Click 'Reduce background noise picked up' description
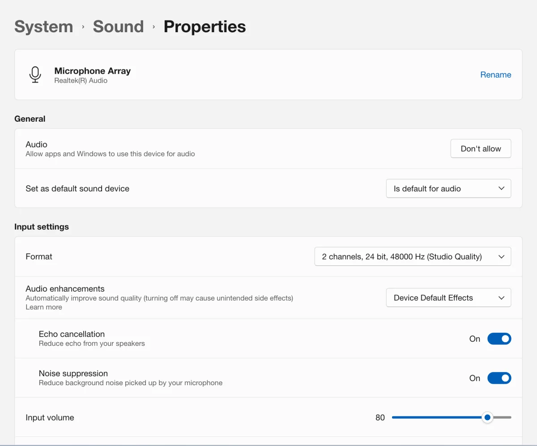 131,383
